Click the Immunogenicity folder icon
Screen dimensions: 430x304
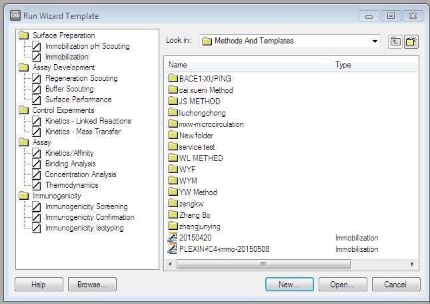click(x=23, y=196)
